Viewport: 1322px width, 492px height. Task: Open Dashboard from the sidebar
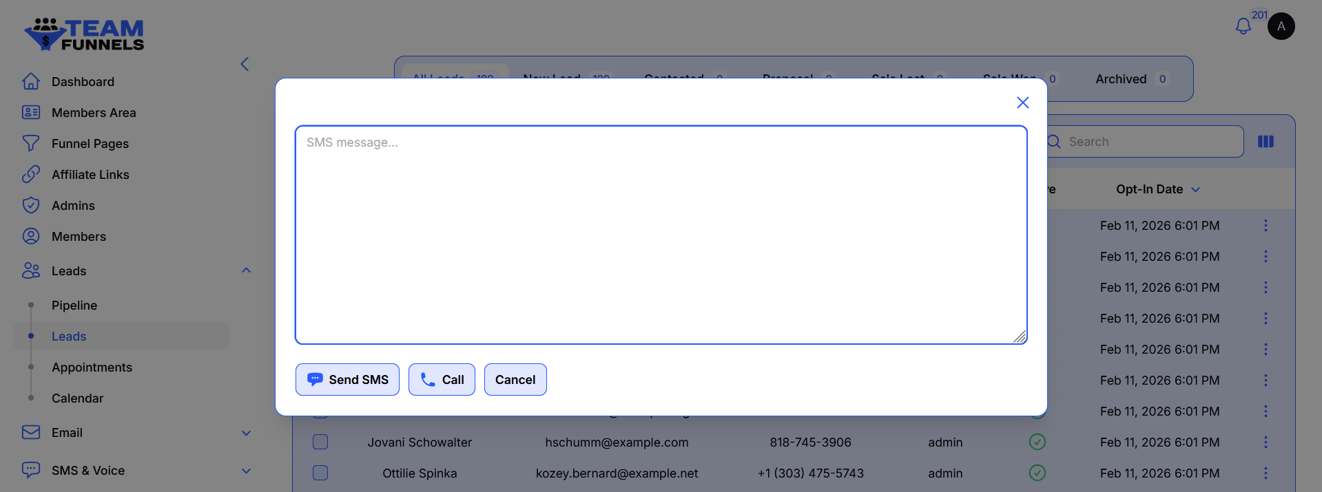pyautogui.click(x=83, y=82)
